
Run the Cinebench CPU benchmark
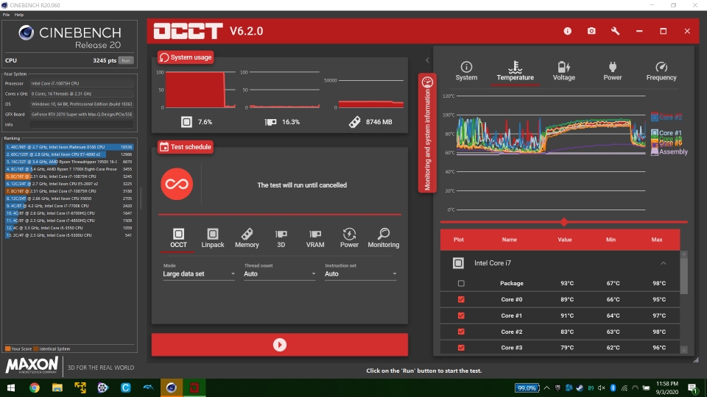[x=126, y=60]
